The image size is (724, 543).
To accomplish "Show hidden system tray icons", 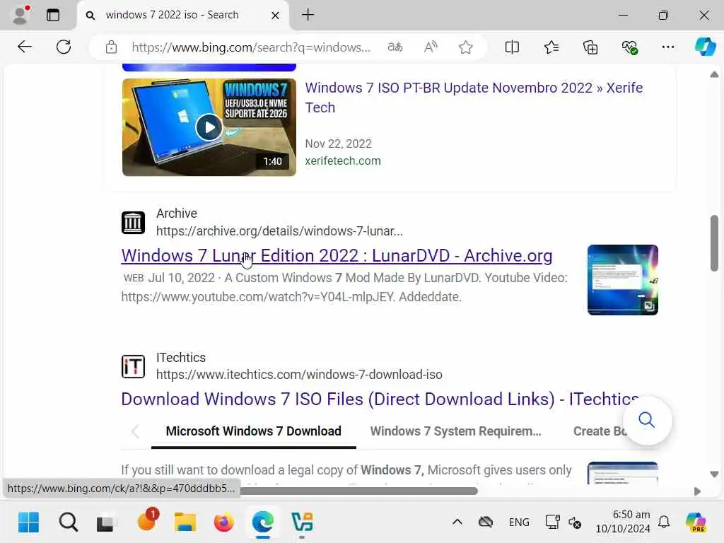I will pyautogui.click(x=457, y=522).
